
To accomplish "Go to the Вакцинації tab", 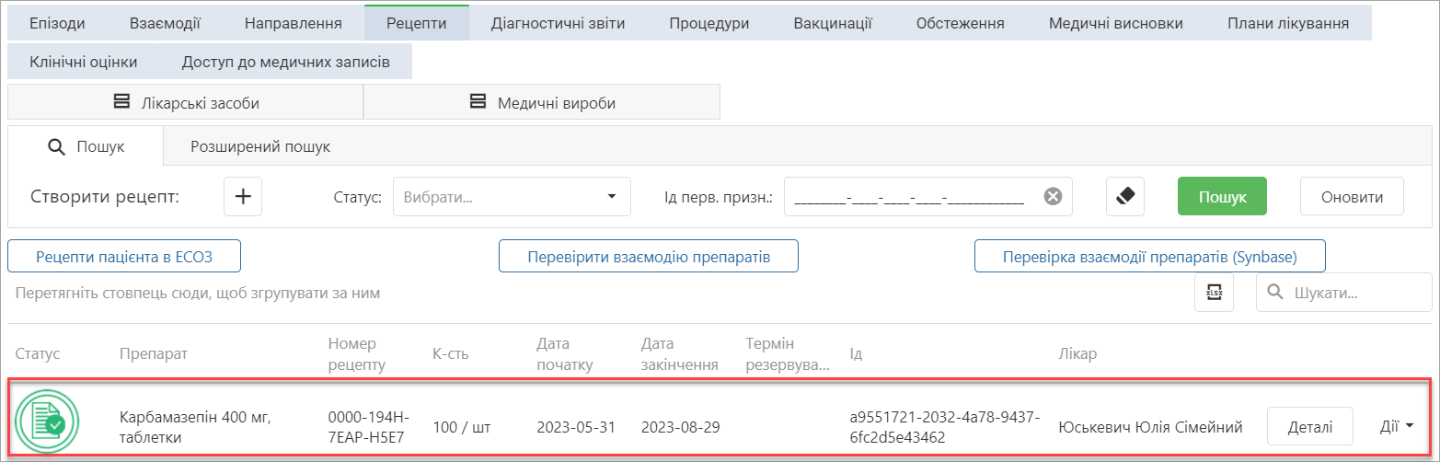I will [x=833, y=24].
